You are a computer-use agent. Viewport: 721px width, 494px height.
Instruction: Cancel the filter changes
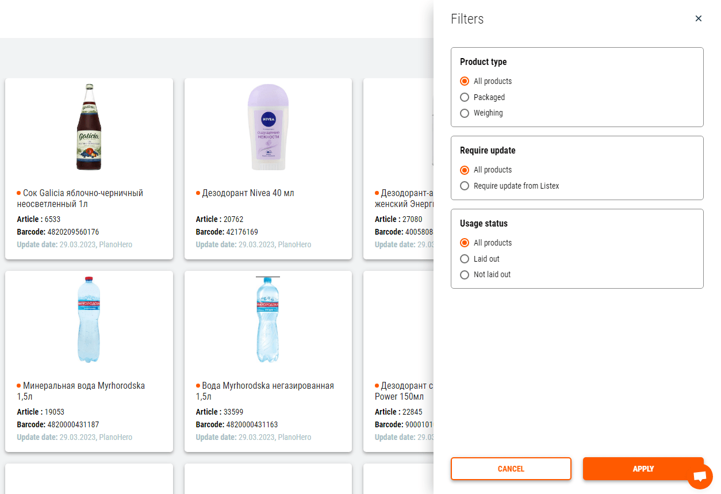click(x=511, y=469)
